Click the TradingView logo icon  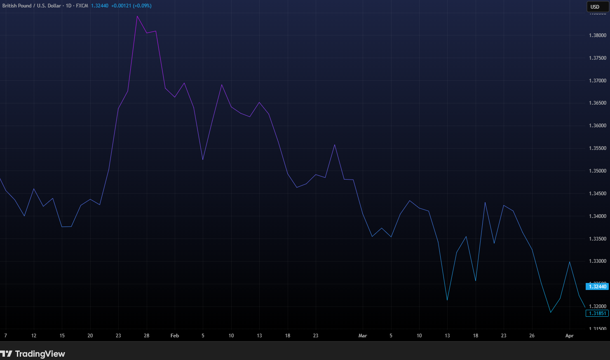click(7, 354)
